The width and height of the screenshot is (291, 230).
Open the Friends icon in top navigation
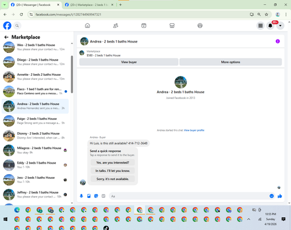click(x=116, y=26)
